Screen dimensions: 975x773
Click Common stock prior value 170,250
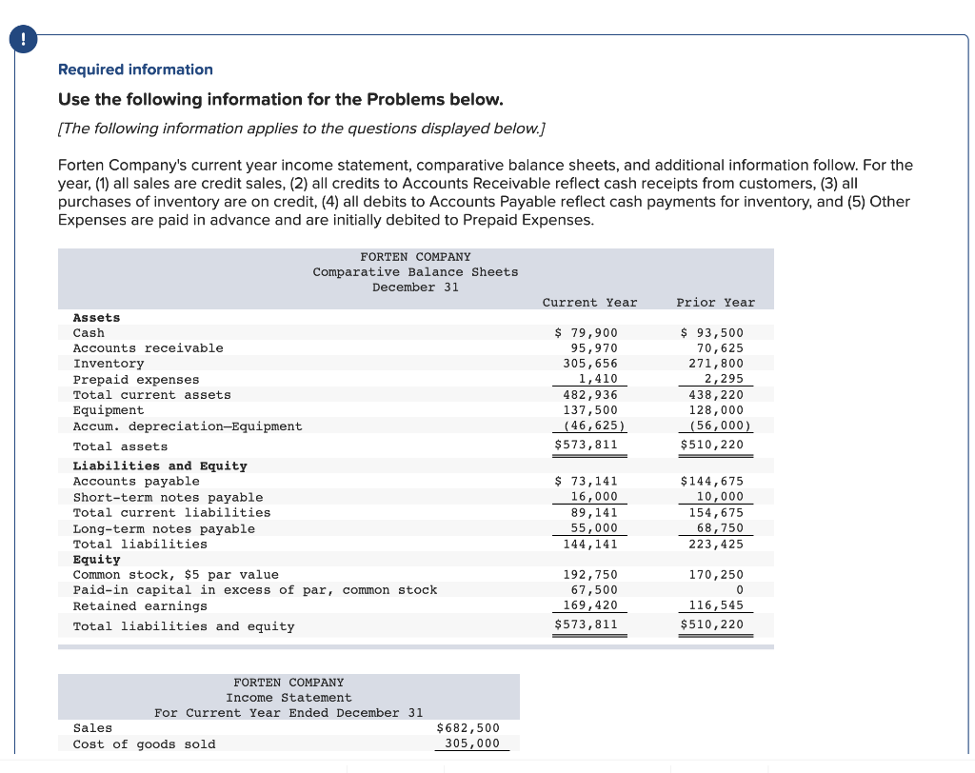pos(716,575)
